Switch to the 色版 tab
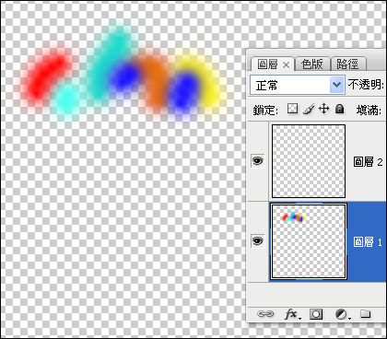Image resolution: width=387 pixels, height=339 pixels. click(312, 64)
